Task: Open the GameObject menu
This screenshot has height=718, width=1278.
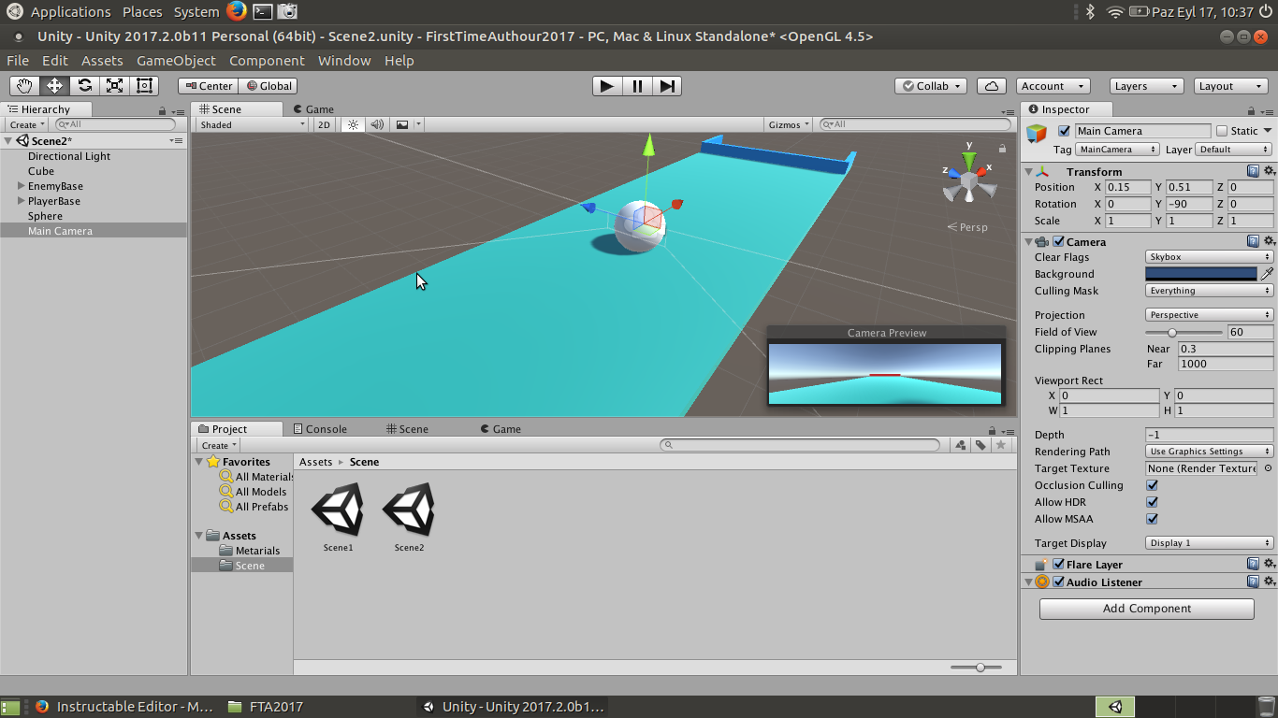Action: 176,61
